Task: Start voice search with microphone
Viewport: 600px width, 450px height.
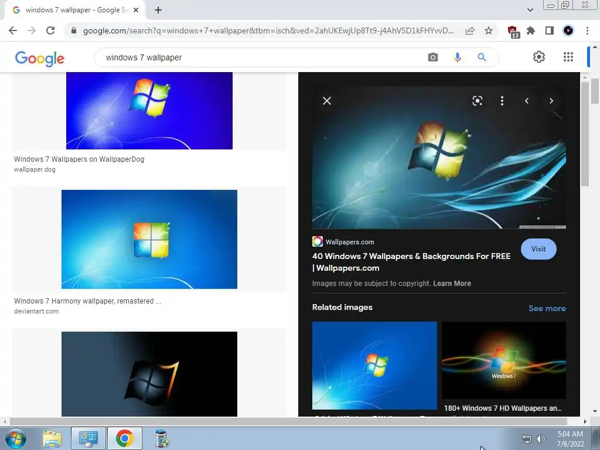Action: click(x=457, y=57)
